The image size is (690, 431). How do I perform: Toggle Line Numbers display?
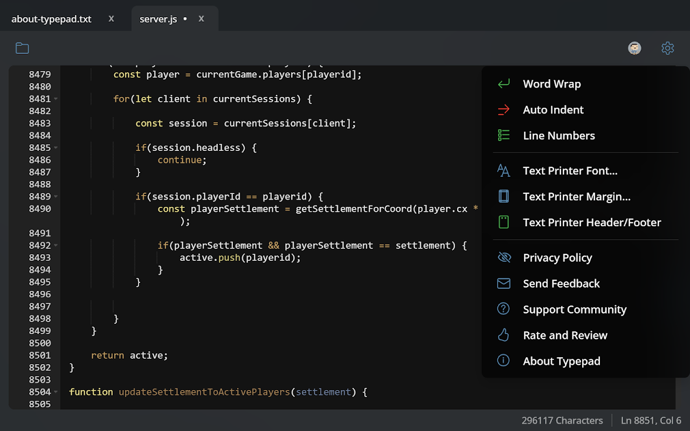558,136
